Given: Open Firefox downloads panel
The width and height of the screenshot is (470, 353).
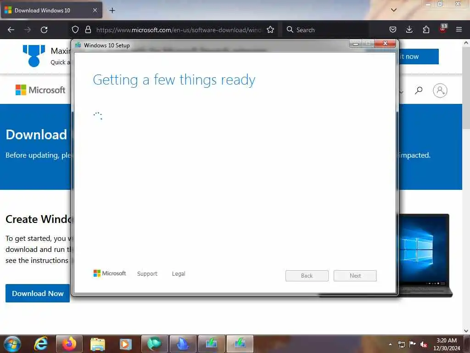Looking at the screenshot, I should (x=409, y=29).
